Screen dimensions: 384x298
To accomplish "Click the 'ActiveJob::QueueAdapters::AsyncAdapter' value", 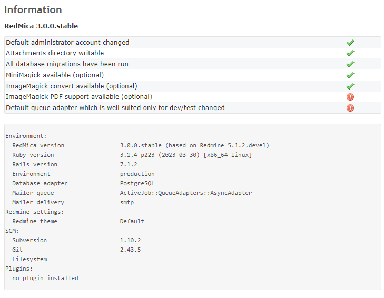I will pos(186,193).
